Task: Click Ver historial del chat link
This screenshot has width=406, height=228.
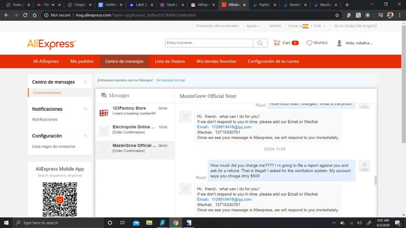Action: pyautogui.click(x=171, y=80)
